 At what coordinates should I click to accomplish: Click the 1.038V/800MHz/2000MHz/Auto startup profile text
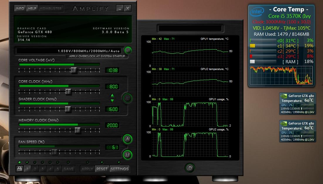tap(89, 51)
